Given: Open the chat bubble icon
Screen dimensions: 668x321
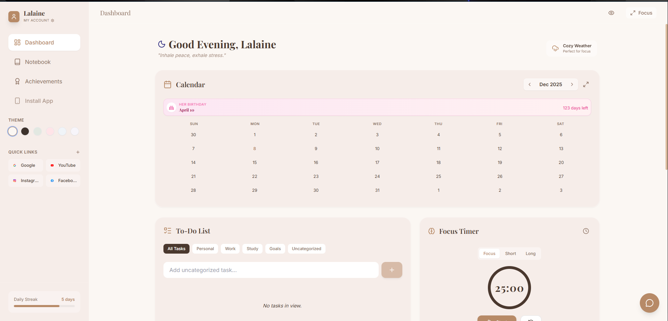Looking at the screenshot, I should (649, 303).
